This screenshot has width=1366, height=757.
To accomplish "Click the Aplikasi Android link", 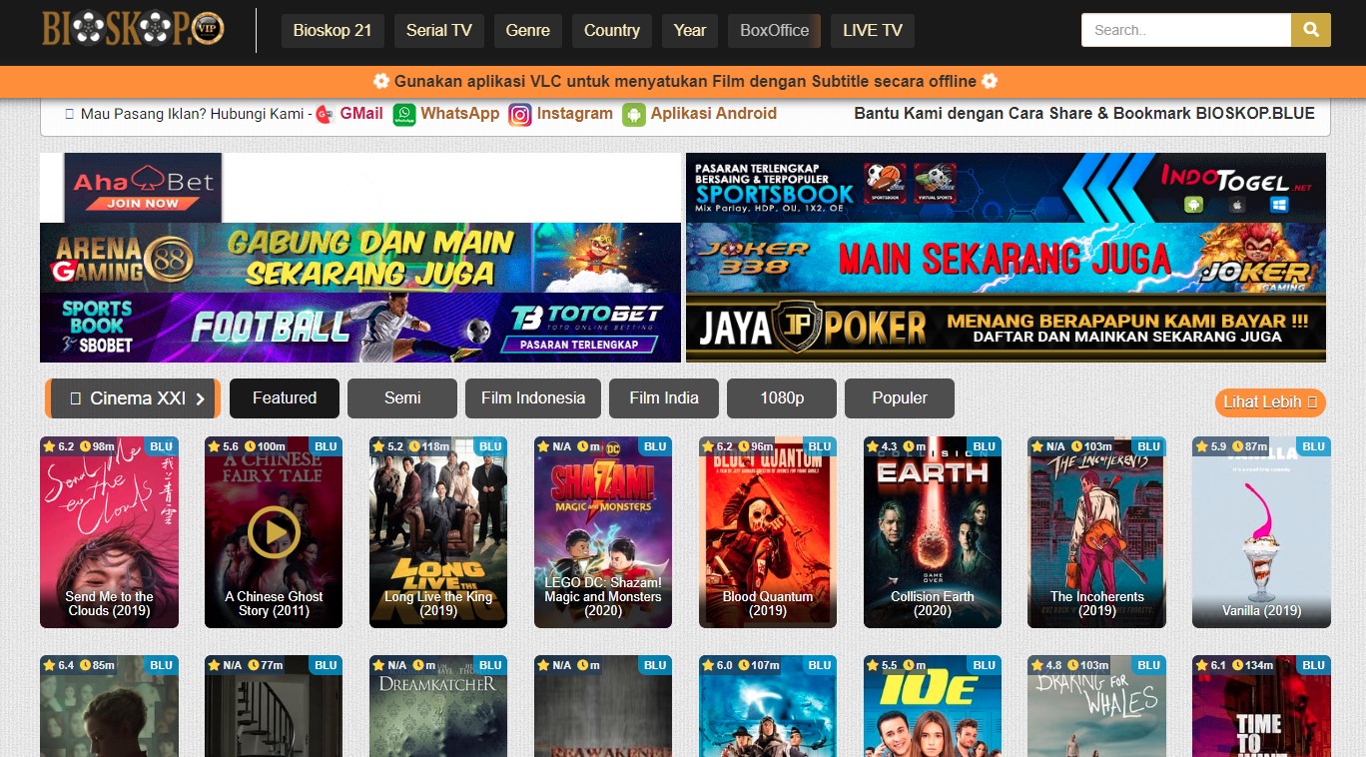I will click(714, 114).
